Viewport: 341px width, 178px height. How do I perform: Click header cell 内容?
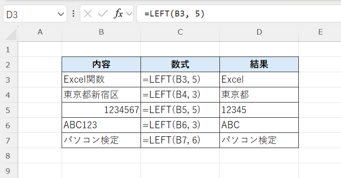pos(101,64)
